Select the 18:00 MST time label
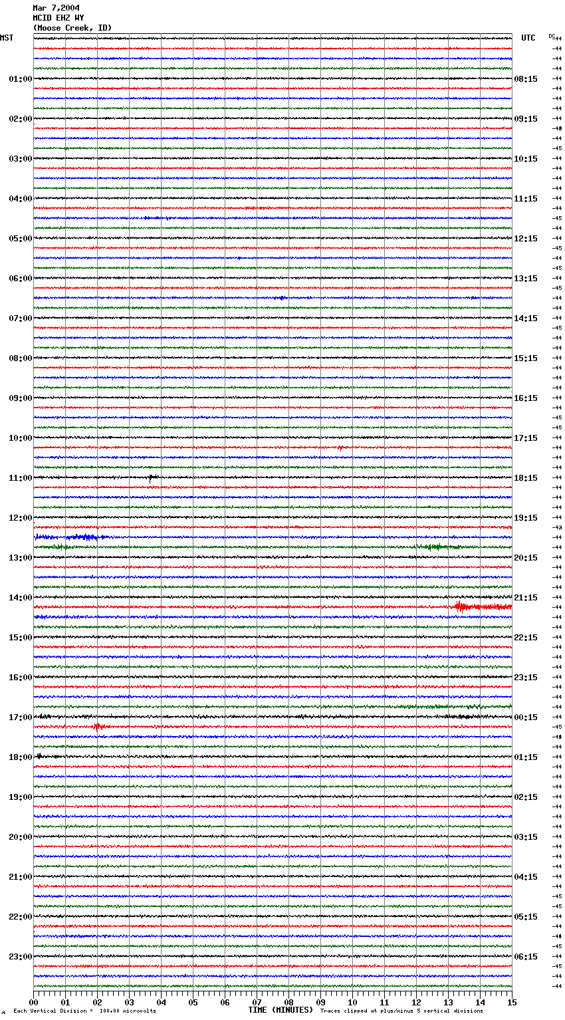The image size is (565, 1020). [x=21, y=757]
